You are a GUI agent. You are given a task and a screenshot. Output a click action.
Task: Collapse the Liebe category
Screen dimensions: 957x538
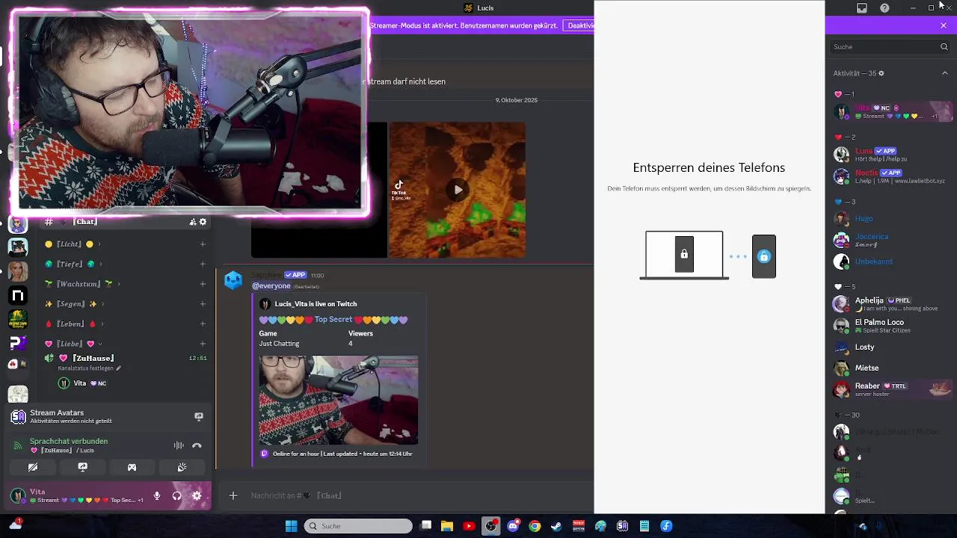point(73,344)
